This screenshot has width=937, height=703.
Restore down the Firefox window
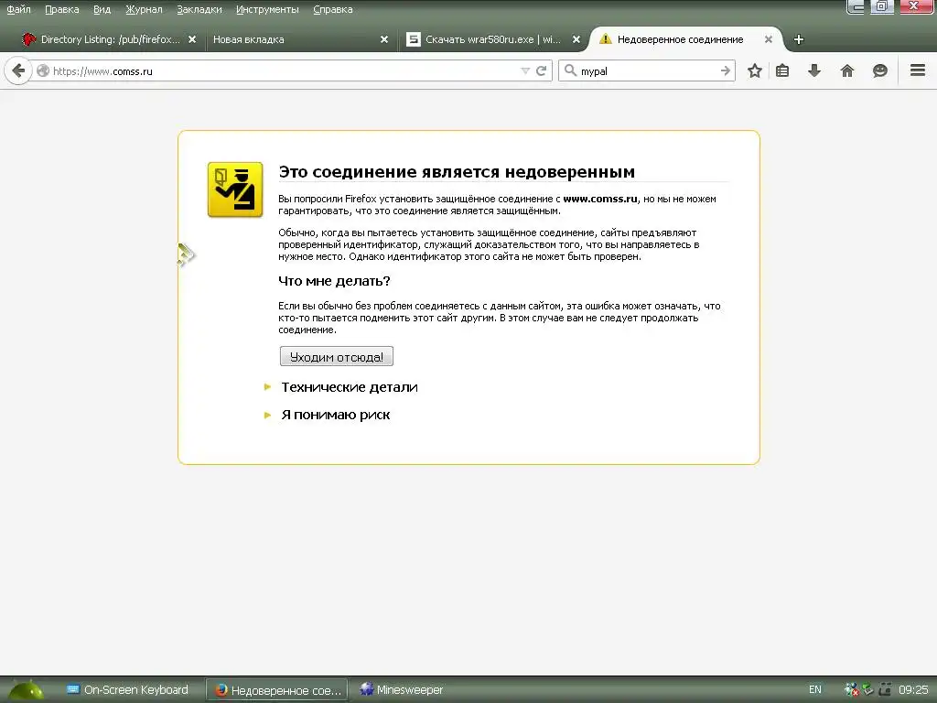[881, 6]
